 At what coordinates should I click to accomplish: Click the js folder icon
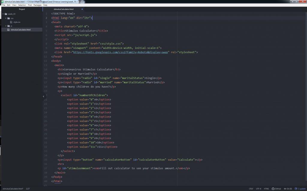(9, 26)
